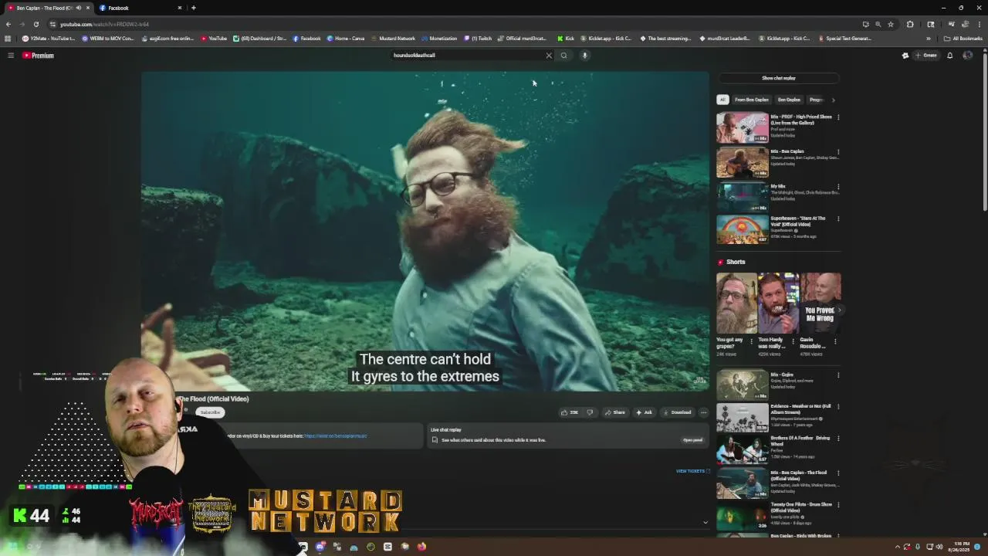988x556 pixels.
Task: Open the YouTube hamburger guide menu
Action: (x=11, y=56)
